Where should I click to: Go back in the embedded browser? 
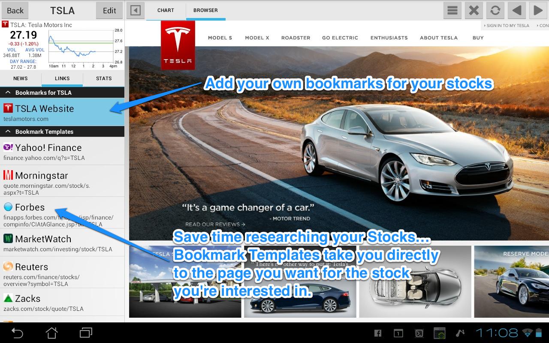click(517, 10)
